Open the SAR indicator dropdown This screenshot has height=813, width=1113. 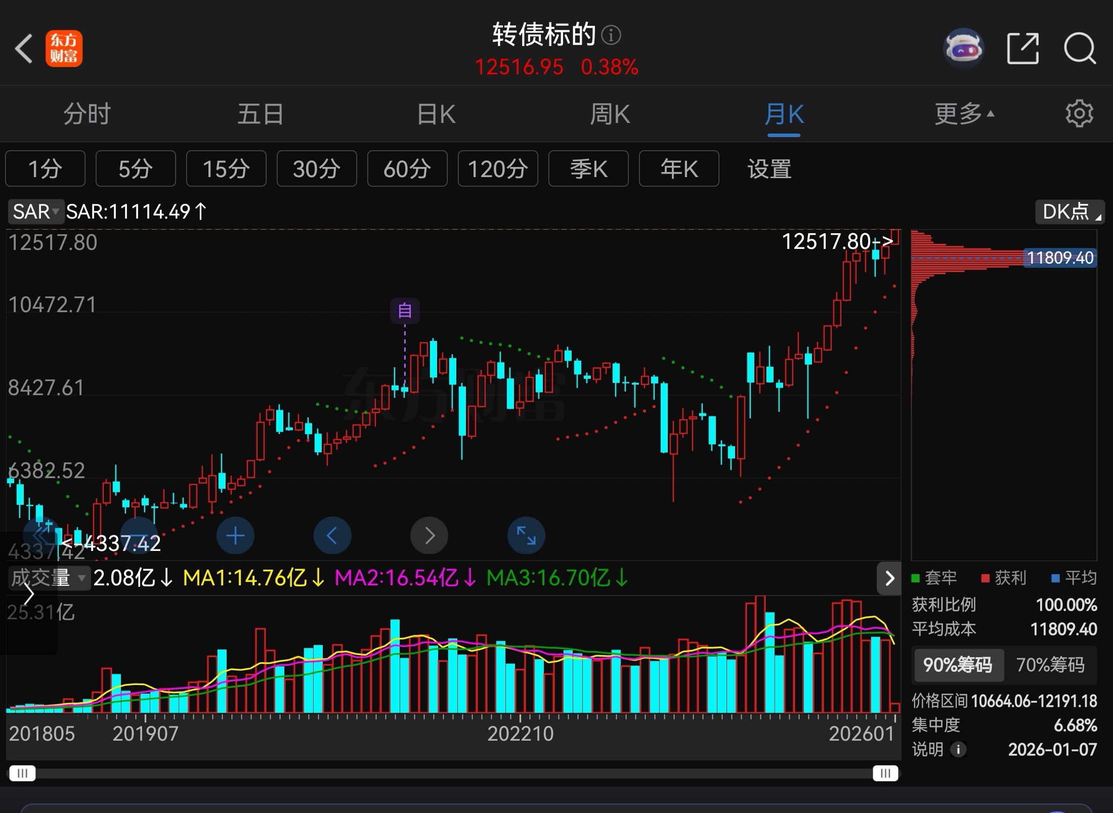click(x=35, y=211)
